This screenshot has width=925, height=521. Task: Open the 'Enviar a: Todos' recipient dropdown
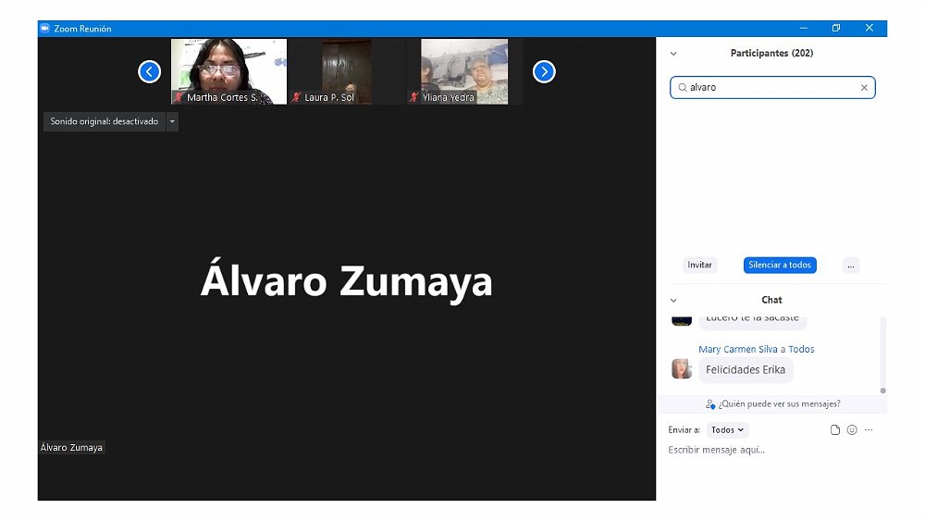point(727,430)
